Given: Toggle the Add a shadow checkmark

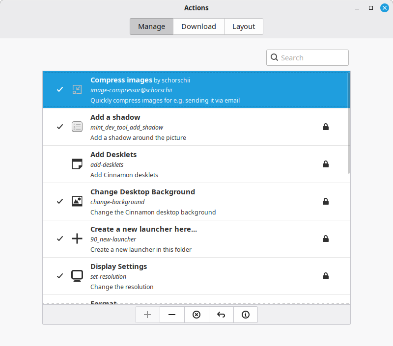Looking at the screenshot, I should point(60,127).
